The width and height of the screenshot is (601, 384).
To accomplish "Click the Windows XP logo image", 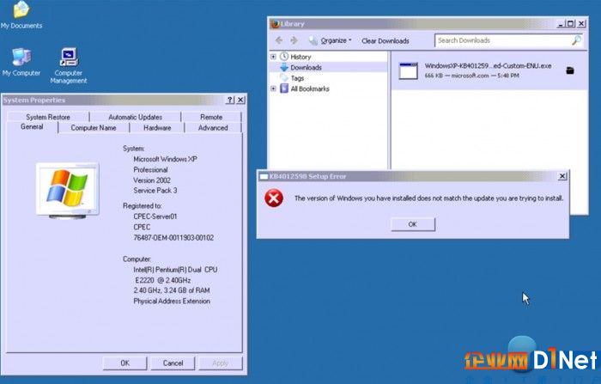I will (68, 190).
